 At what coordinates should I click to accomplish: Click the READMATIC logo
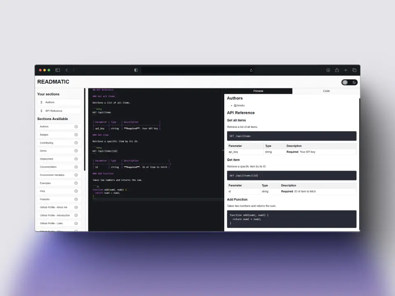click(x=53, y=82)
